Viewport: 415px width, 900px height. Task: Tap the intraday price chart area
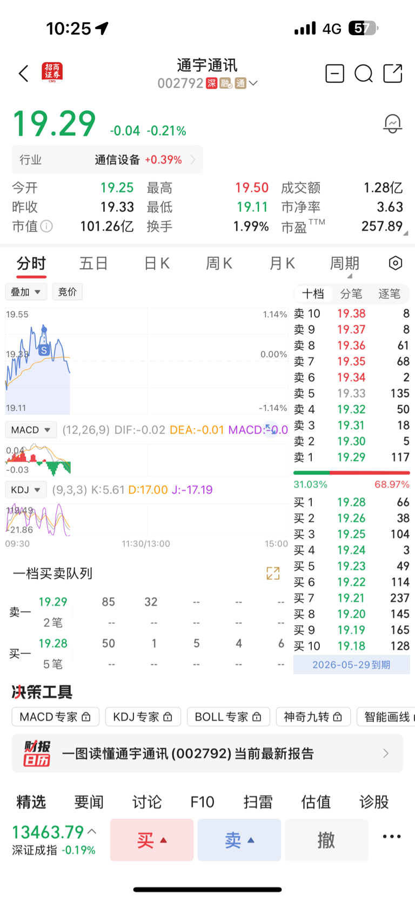click(x=146, y=361)
